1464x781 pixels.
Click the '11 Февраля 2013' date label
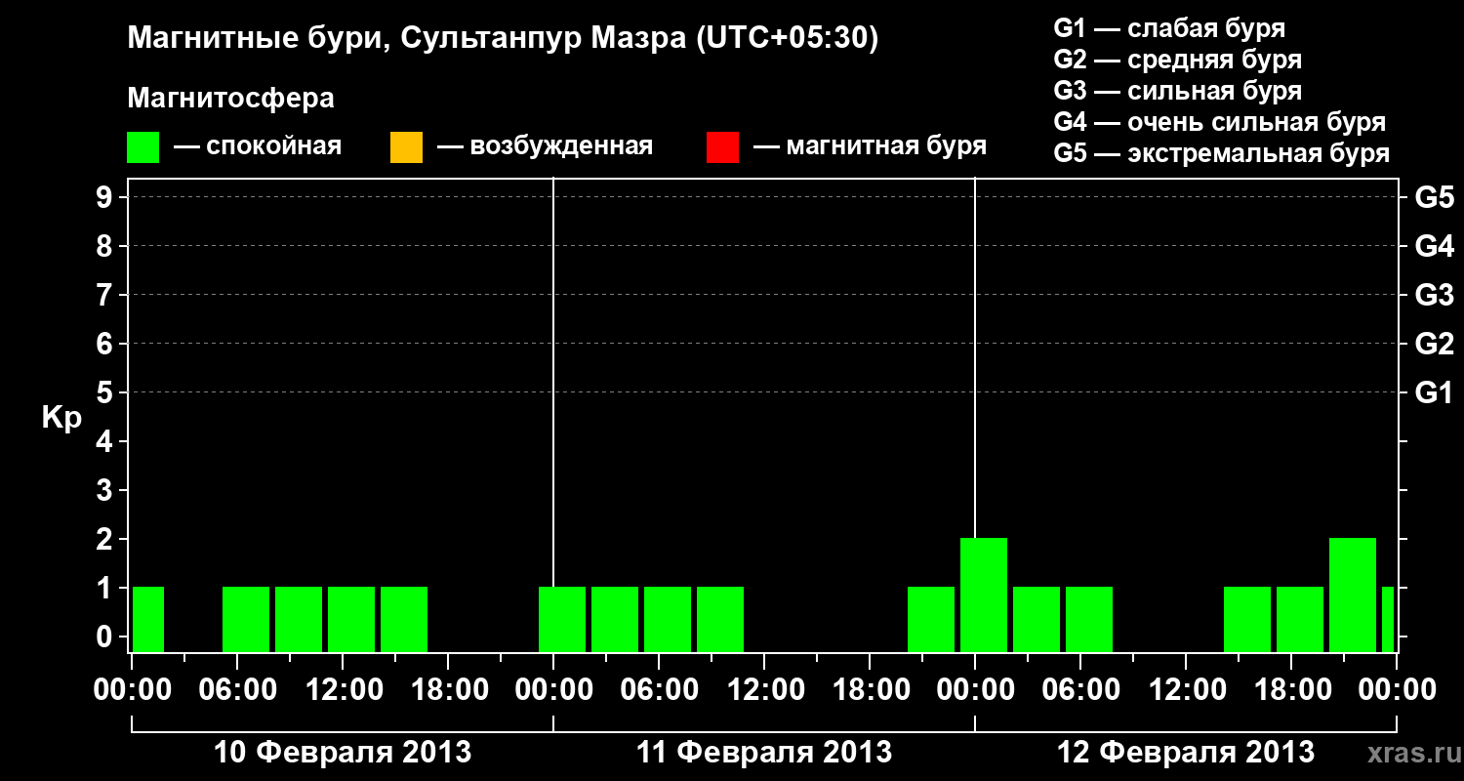[764, 753]
